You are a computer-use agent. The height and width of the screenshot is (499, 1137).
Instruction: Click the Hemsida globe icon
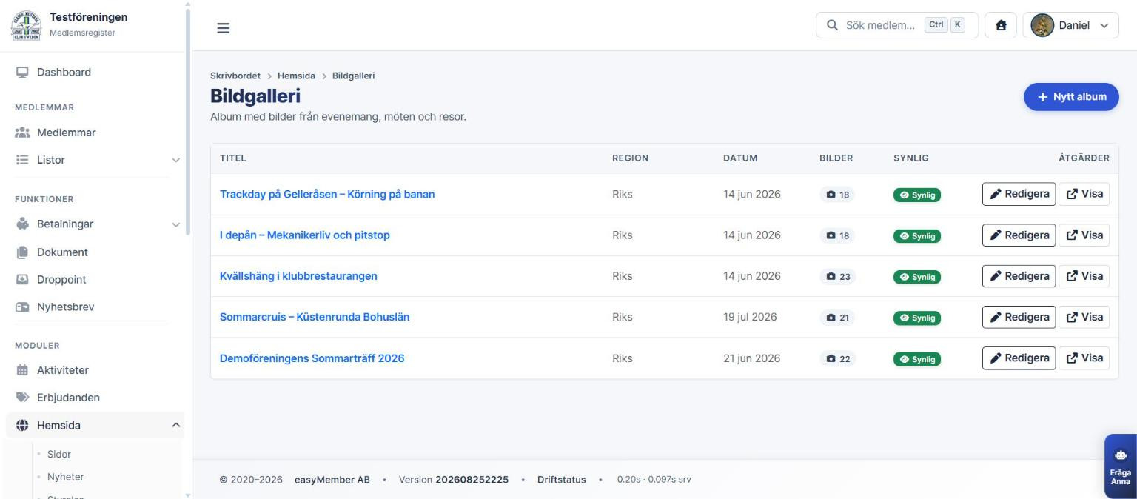click(x=22, y=426)
